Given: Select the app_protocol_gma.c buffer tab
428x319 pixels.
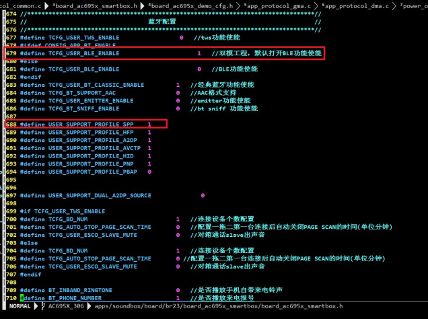Looking at the screenshot, I should point(277,6).
